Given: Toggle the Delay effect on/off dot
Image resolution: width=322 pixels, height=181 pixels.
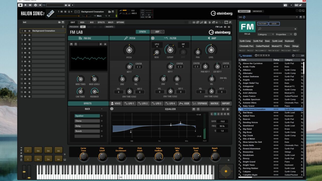Looking at the screenshot, I should tap(102, 126).
